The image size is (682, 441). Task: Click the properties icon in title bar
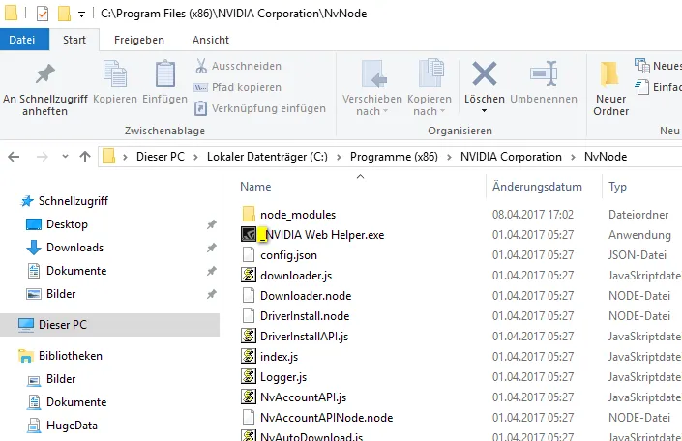(43, 14)
